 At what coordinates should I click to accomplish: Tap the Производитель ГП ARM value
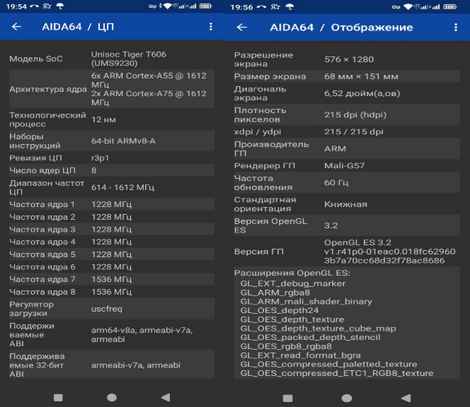click(335, 149)
